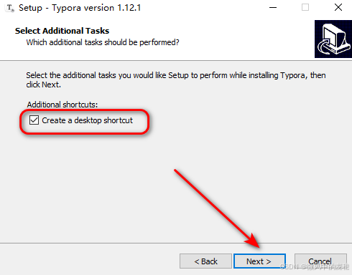The height and width of the screenshot is (275, 352).
Task: Click the 'Select Additional Tasks' heading
Action: click(x=62, y=31)
